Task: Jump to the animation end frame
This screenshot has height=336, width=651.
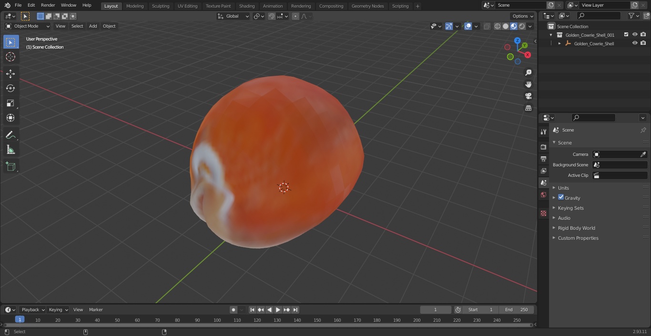Action: point(295,310)
